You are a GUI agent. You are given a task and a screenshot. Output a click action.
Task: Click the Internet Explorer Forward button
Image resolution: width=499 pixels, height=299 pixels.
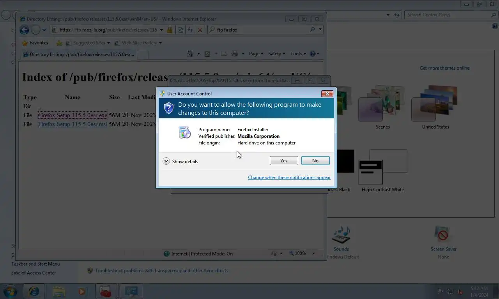(35, 30)
